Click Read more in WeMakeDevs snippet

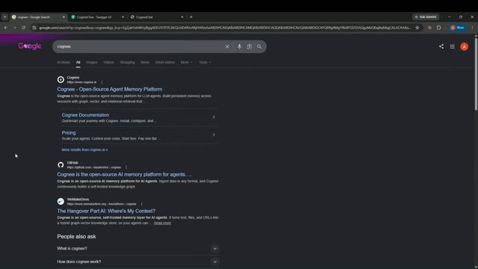(x=162, y=223)
